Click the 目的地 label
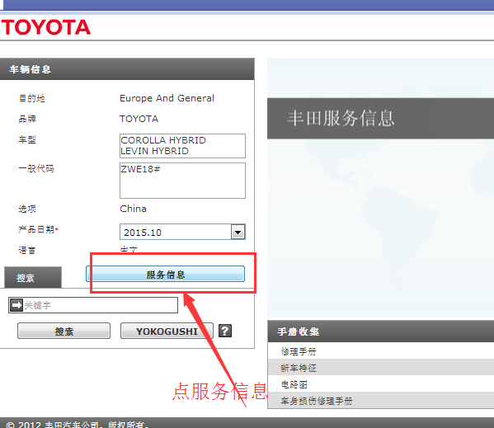Image resolution: width=494 pixels, height=428 pixels. coord(31,98)
